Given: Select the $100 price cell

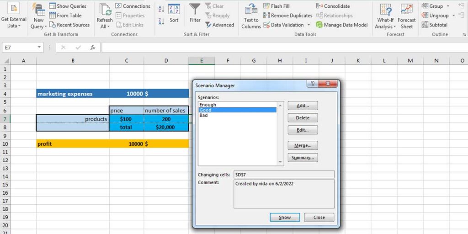Looking at the screenshot, I should [x=127, y=119].
